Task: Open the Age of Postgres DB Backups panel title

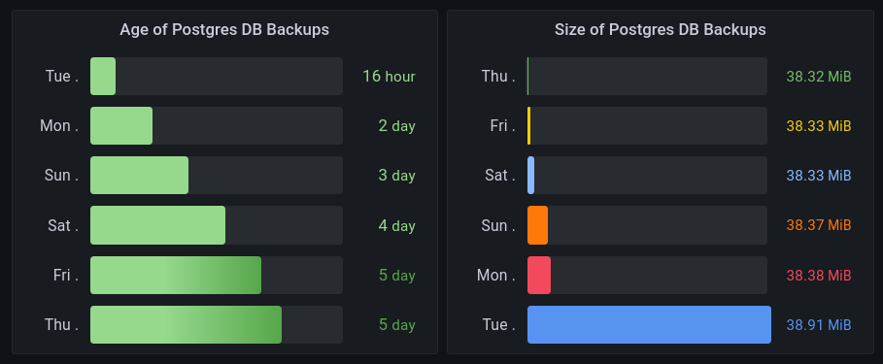Action: pos(224,30)
